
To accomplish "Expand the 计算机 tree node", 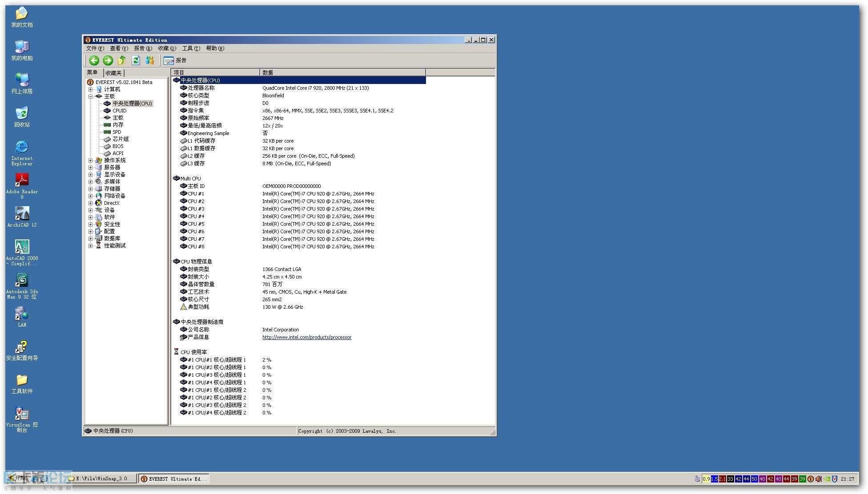I will [x=91, y=89].
